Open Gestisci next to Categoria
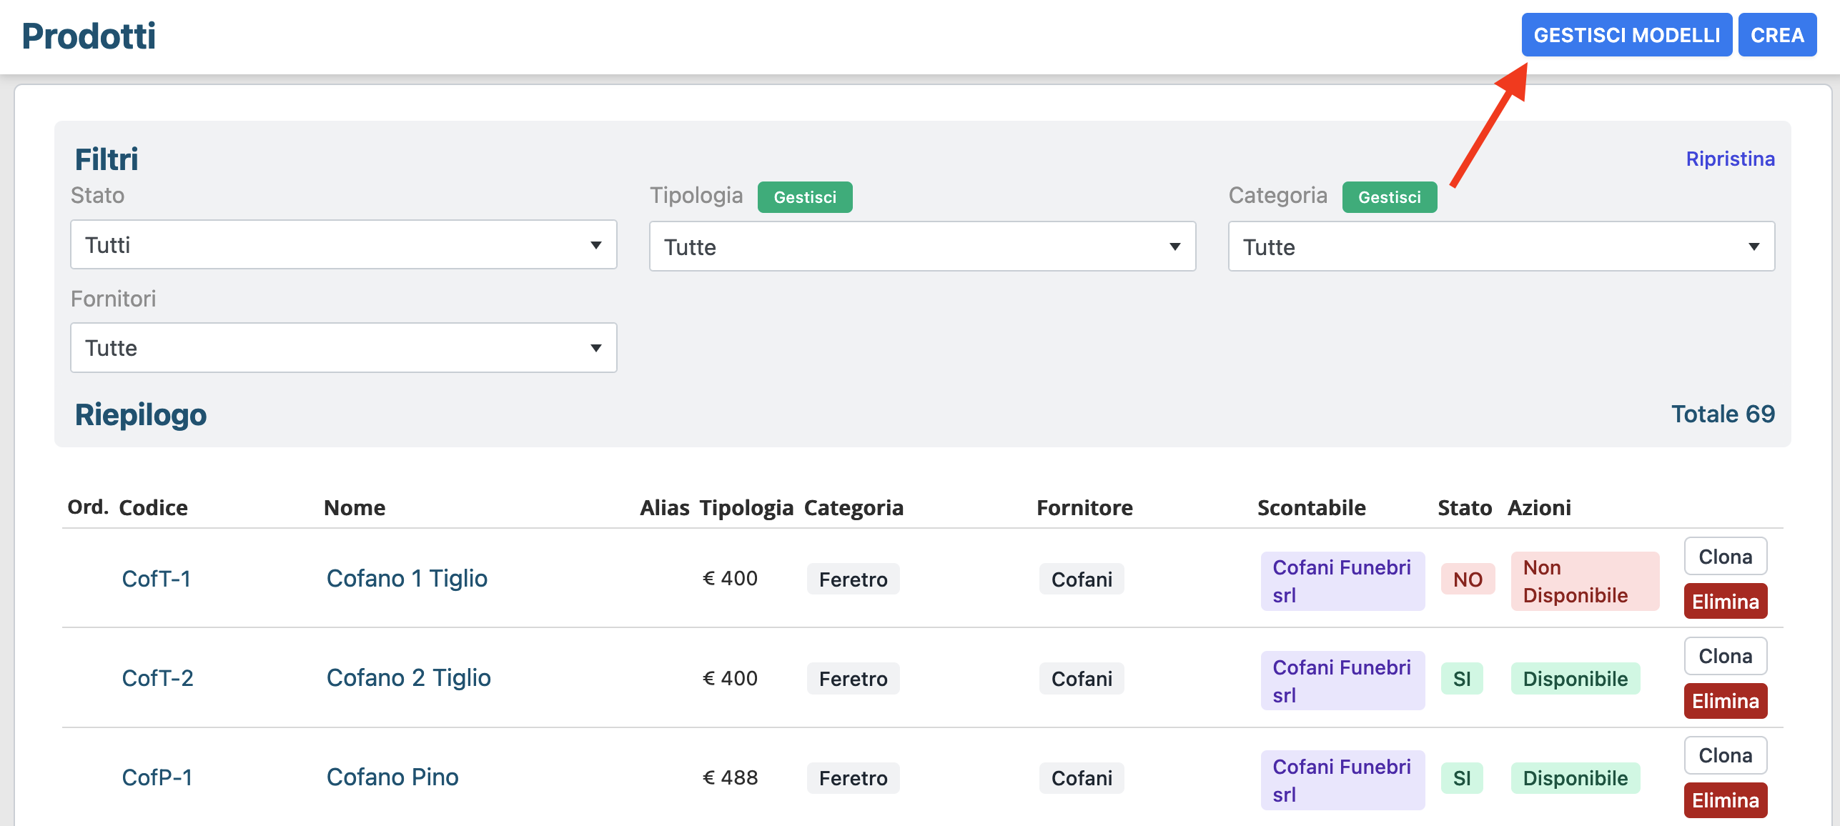 pyautogui.click(x=1389, y=197)
